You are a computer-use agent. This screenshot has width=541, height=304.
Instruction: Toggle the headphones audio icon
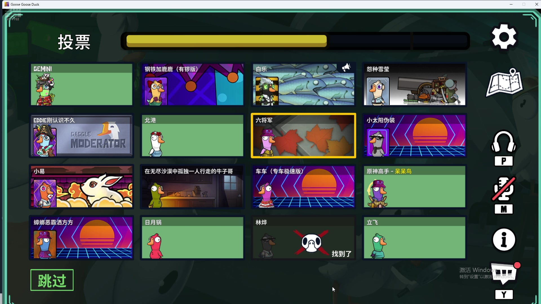pos(504,142)
